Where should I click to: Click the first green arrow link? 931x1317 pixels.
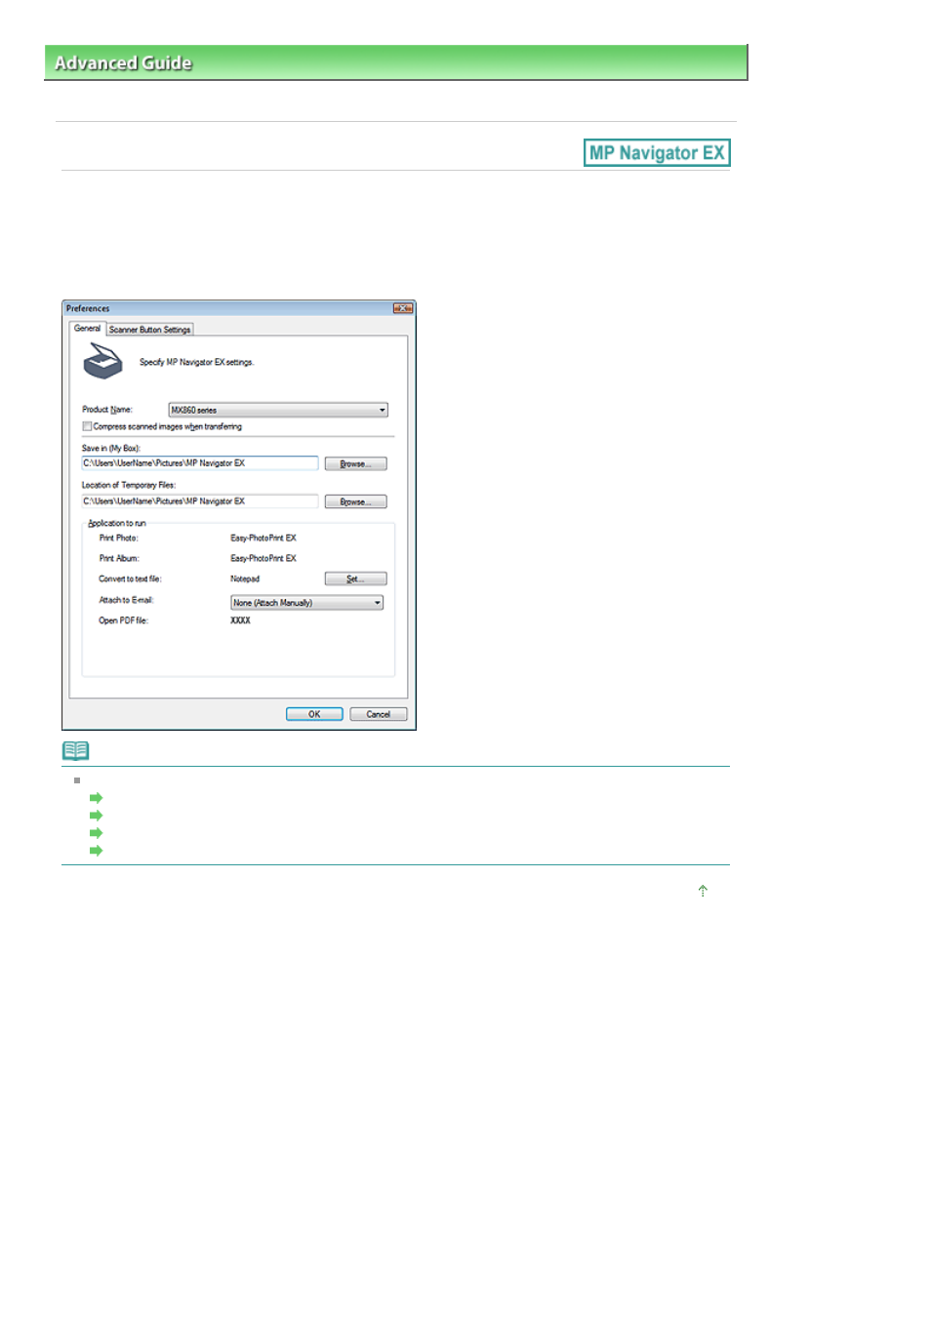(96, 798)
